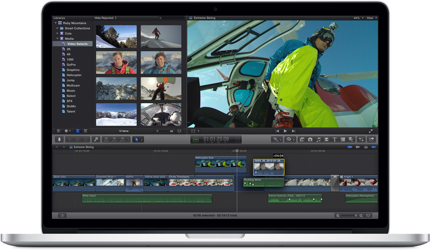430x251 pixels.
Task: Open the Titles browser T icon
Action: 334,139
